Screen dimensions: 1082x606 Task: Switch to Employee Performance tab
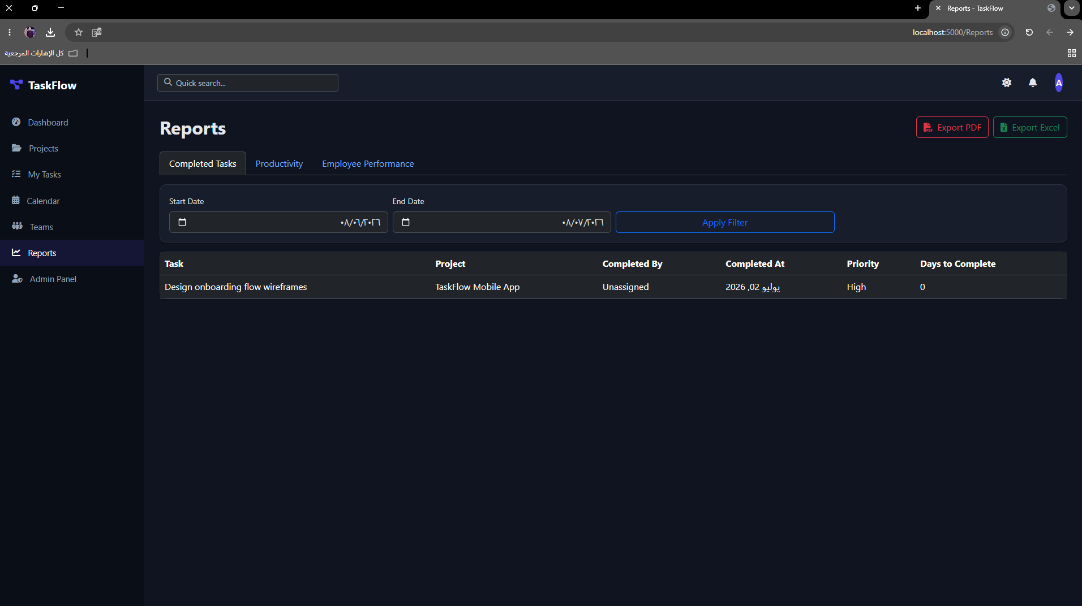[368, 163]
